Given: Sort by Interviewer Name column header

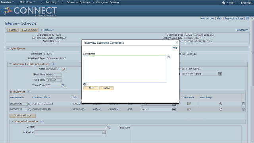Looking at the screenshot, I should coord(41,97).
